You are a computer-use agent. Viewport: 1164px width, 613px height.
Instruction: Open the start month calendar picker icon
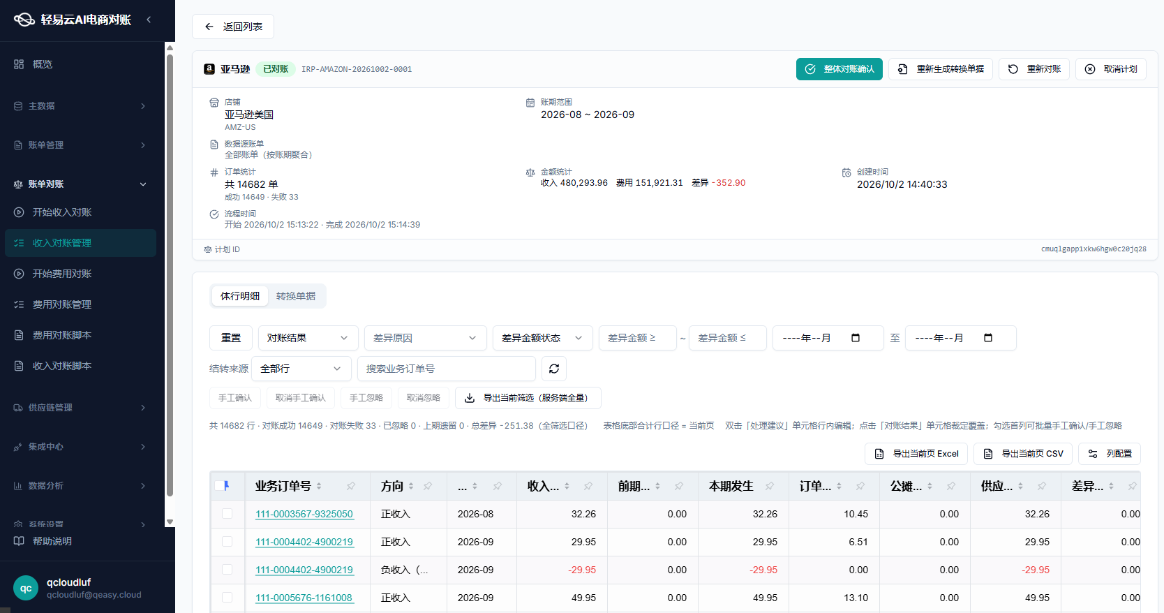coord(856,338)
